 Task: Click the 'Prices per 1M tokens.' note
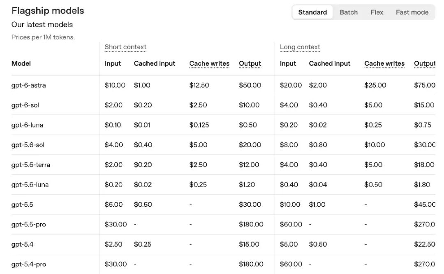point(43,37)
